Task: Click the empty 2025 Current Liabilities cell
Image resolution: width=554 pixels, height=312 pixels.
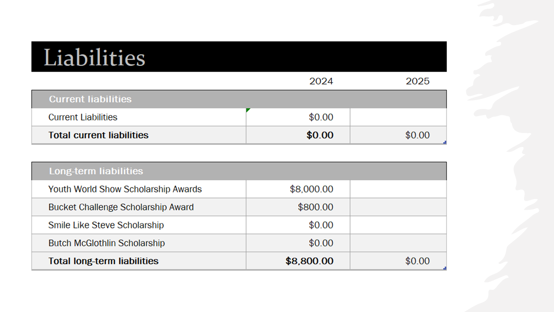Action: (398, 117)
